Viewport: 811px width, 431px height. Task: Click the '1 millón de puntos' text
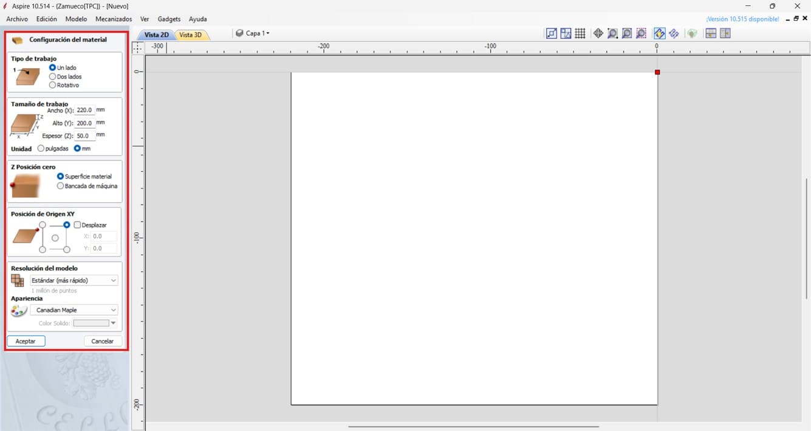click(x=54, y=291)
